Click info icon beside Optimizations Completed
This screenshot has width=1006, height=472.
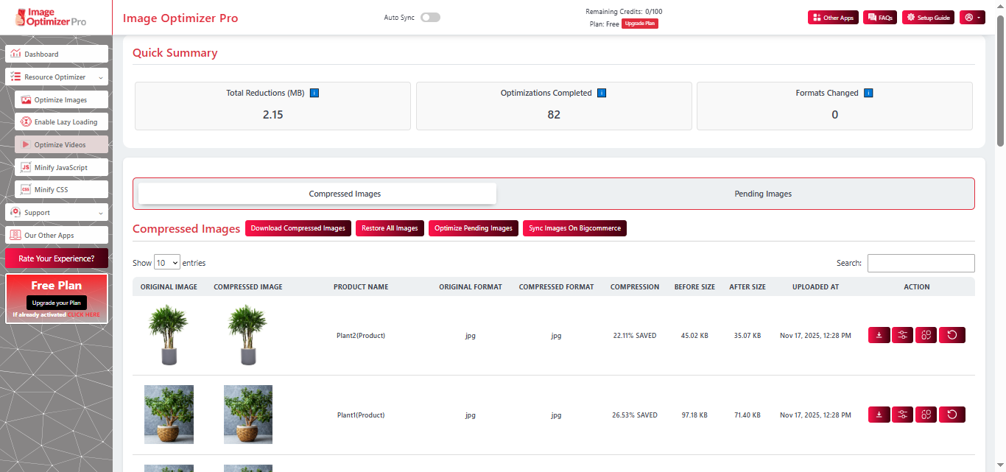tap(601, 93)
